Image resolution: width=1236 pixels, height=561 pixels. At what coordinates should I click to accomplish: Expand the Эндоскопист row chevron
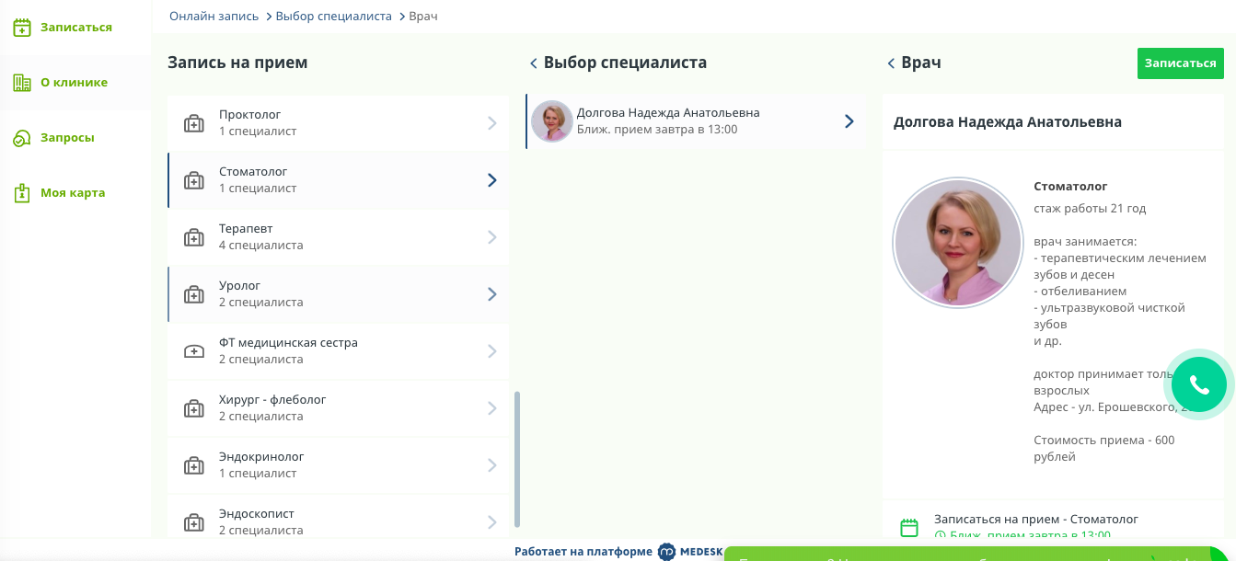(492, 522)
